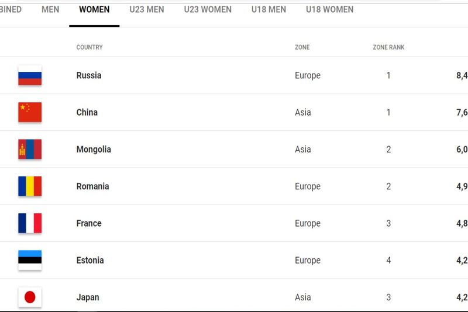The width and height of the screenshot is (468, 312).
Task: Sort by the ZONE RANK column header
Action: 388,47
